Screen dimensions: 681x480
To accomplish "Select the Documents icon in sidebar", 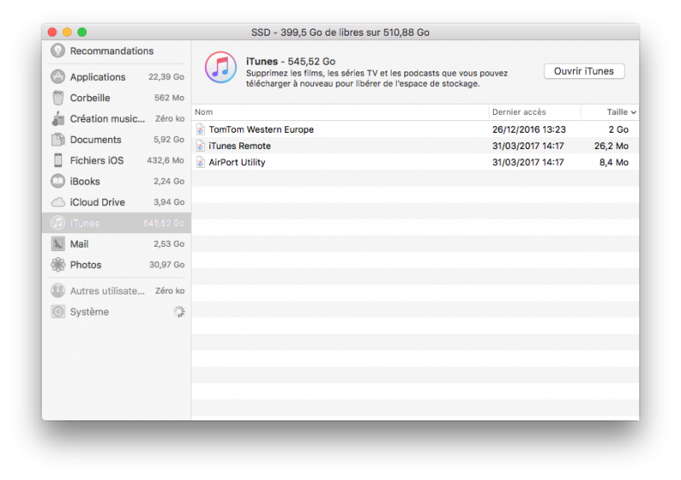I will 58,140.
